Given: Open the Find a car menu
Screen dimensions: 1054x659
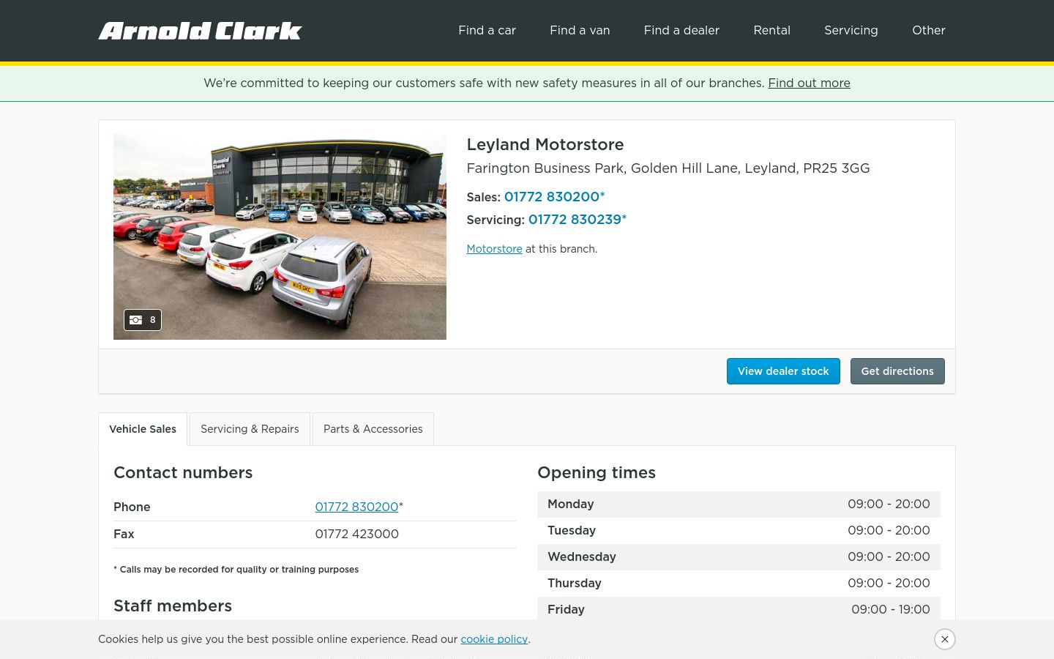Looking at the screenshot, I should tap(487, 30).
